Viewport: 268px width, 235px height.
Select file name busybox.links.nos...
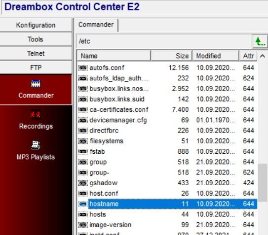[x=119, y=89]
